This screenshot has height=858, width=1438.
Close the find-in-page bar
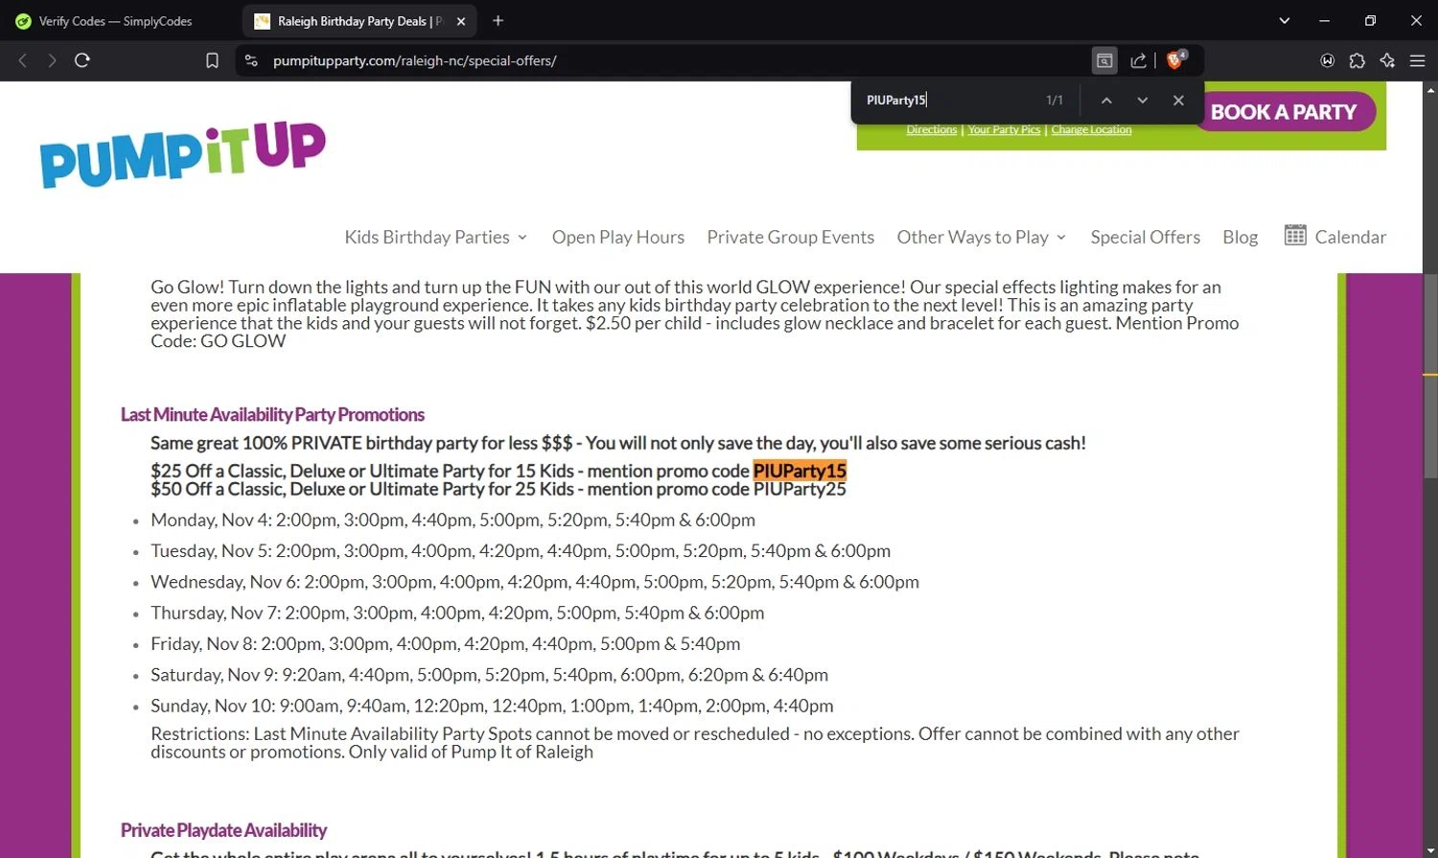pyautogui.click(x=1178, y=100)
